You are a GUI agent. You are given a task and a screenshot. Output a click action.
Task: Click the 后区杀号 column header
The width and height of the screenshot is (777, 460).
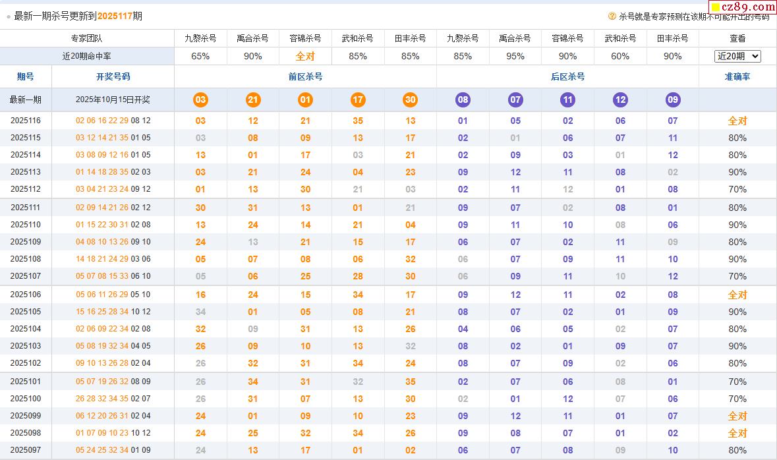point(567,76)
